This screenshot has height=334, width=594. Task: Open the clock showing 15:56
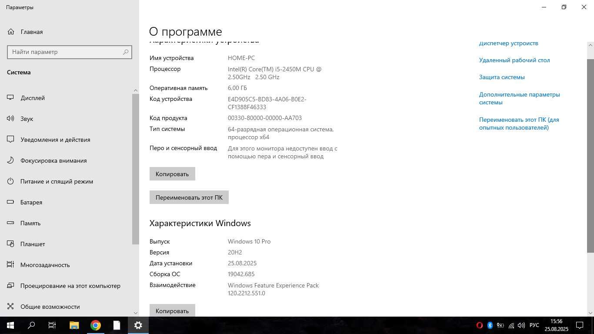[557, 325]
